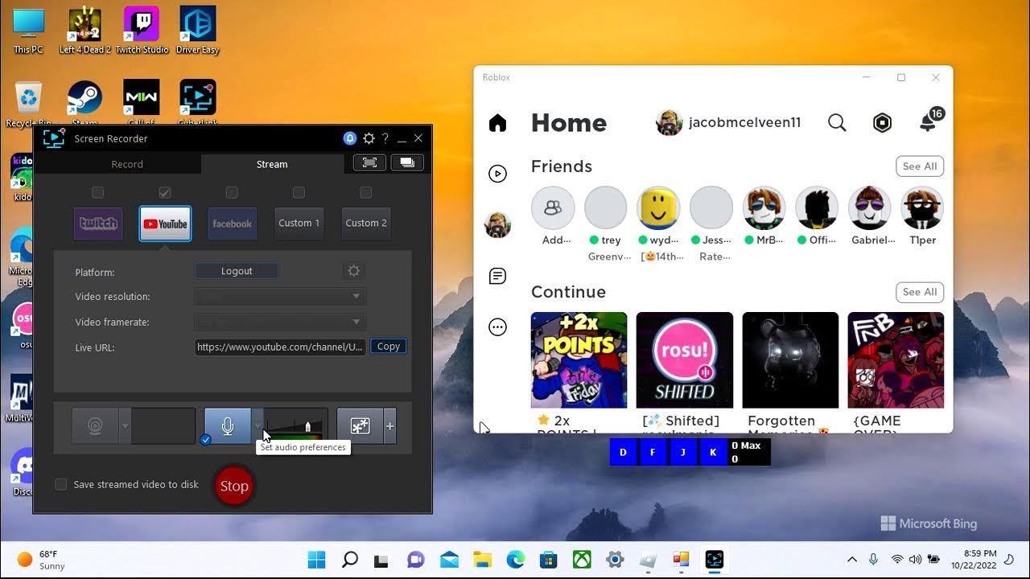Image resolution: width=1030 pixels, height=579 pixels.
Task: Expand microphone audio preferences arrow
Action: coord(257,426)
